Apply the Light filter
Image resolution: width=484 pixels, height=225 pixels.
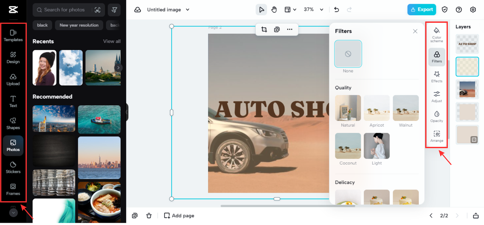[377, 146]
